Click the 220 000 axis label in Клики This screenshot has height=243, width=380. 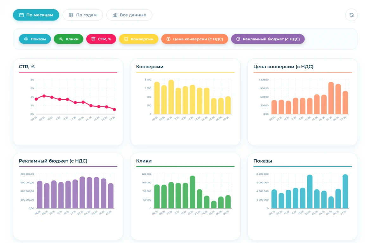click(x=146, y=174)
